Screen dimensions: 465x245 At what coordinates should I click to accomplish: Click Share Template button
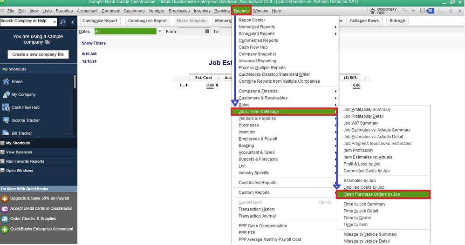click(191, 21)
